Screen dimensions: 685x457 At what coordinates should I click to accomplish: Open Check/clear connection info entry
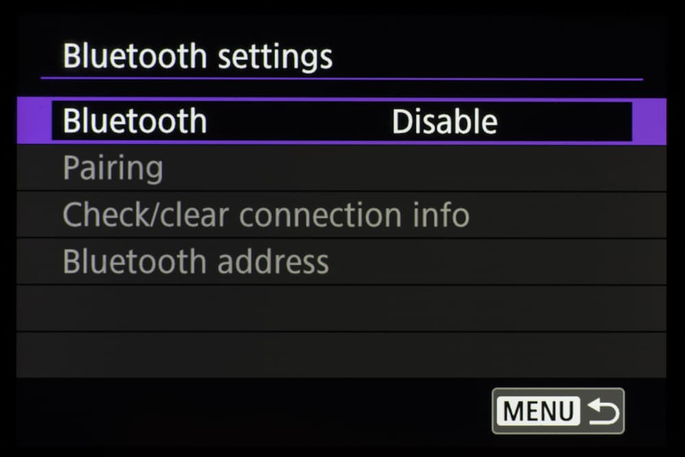point(266,214)
